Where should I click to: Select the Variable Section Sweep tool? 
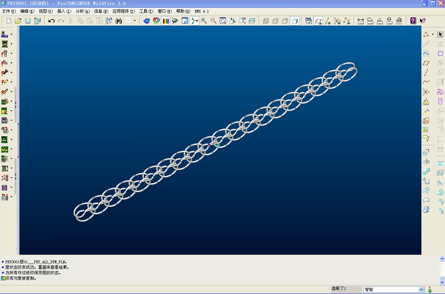tap(426, 171)
